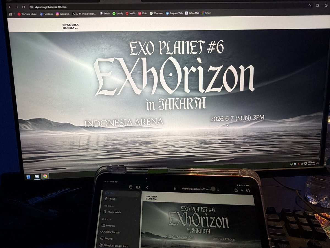
Task: Open the chat app icon on the taskbar
Action: (x=37, y=176)
